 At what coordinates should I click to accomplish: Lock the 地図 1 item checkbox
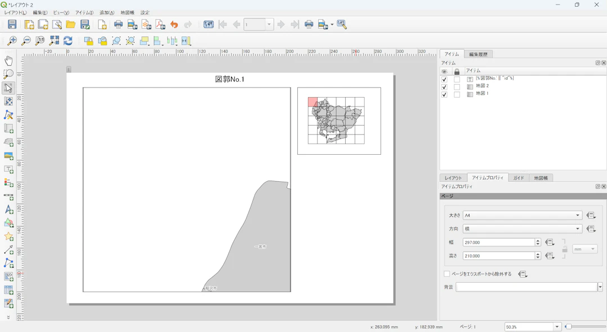click(x=457, y=95)
